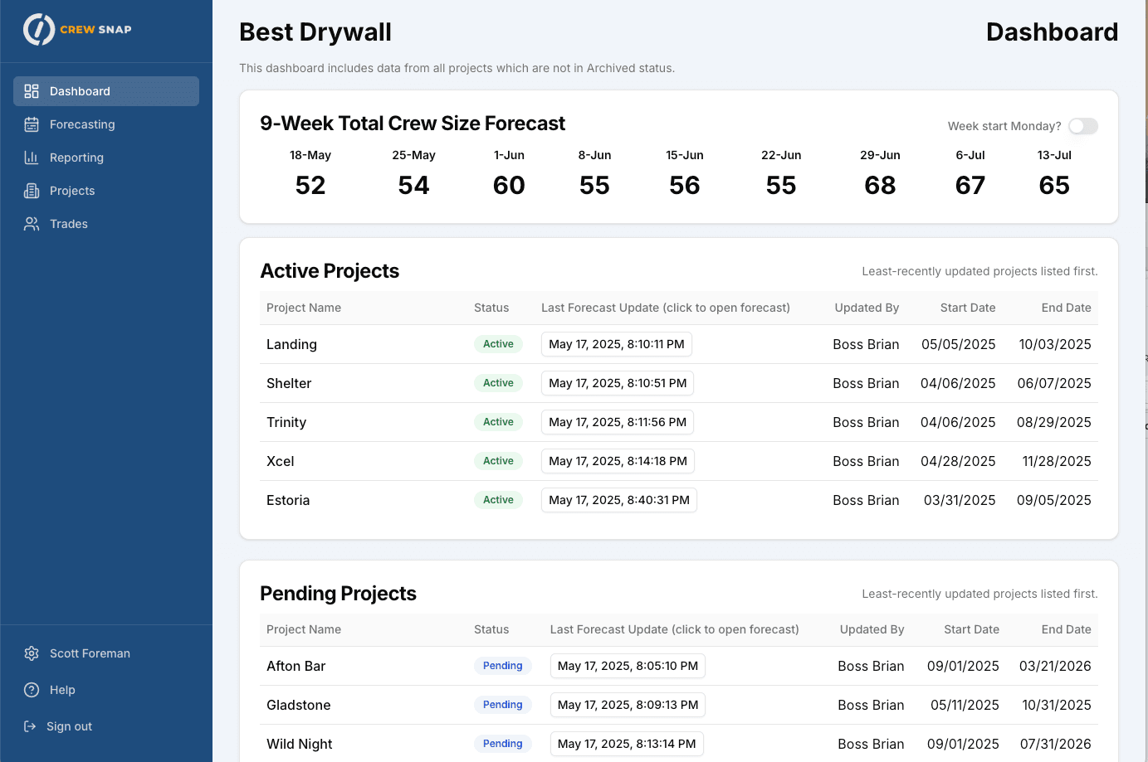
Task: Click the 1-Jun crew size value 60
Action: pyautogui.click(x=509, y=185)
